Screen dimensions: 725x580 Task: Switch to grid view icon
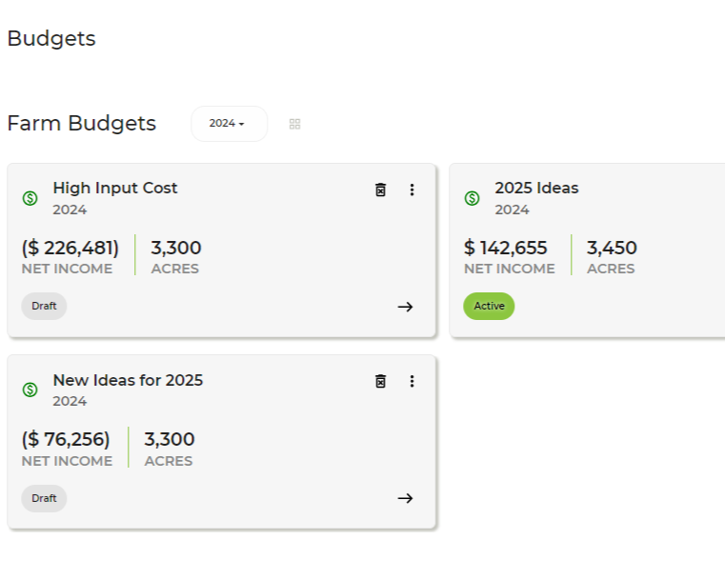(x=295, y=124)
